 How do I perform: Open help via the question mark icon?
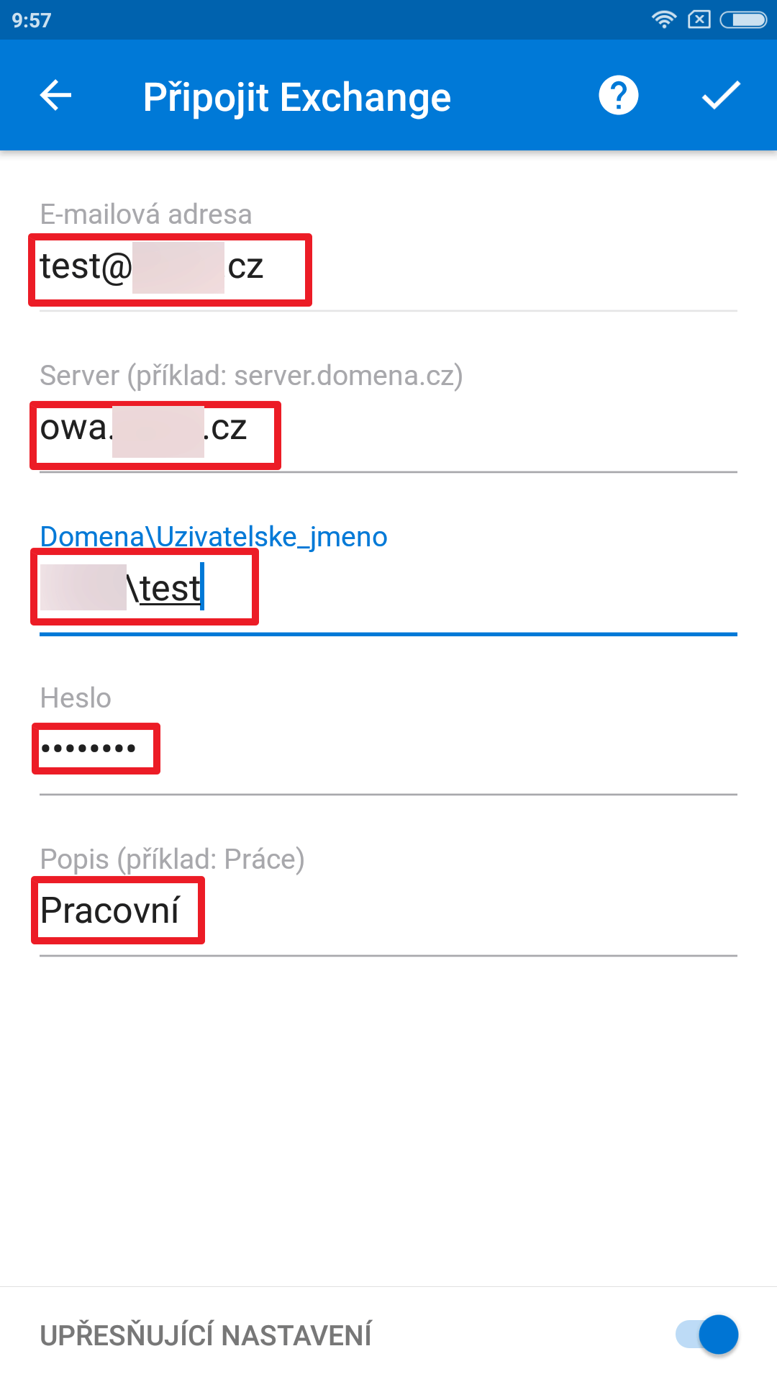[619, 95]
